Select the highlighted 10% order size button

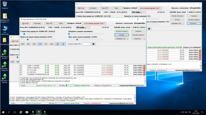click(x=40, y=44)
